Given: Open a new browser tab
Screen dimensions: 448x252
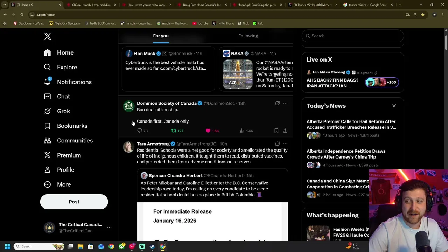Looking at the screenshot, I should coord(400,5).
